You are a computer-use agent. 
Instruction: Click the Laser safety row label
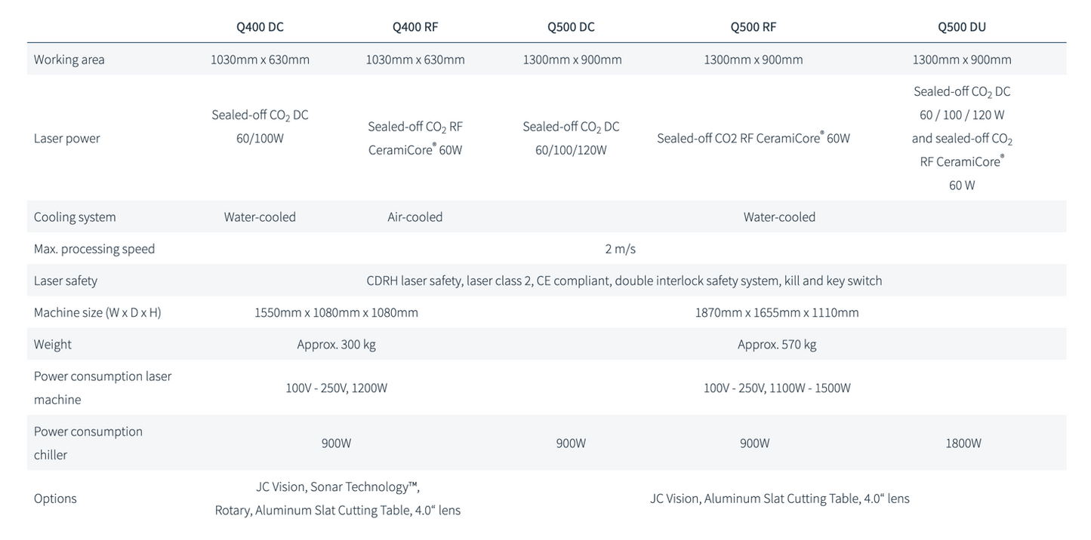[66, 281]
